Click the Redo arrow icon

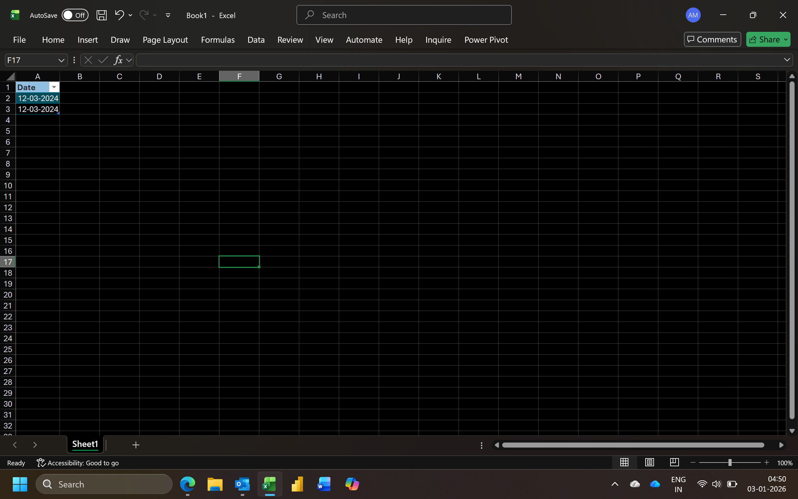pyautogui.click(x=144, y=15)
